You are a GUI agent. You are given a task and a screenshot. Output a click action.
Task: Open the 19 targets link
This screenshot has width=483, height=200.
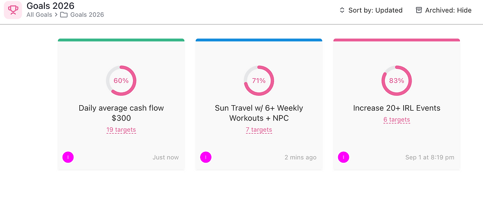coord(121,130)
